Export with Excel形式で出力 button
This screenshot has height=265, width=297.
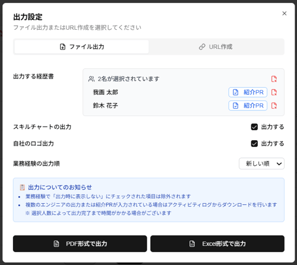pos(217,244)
